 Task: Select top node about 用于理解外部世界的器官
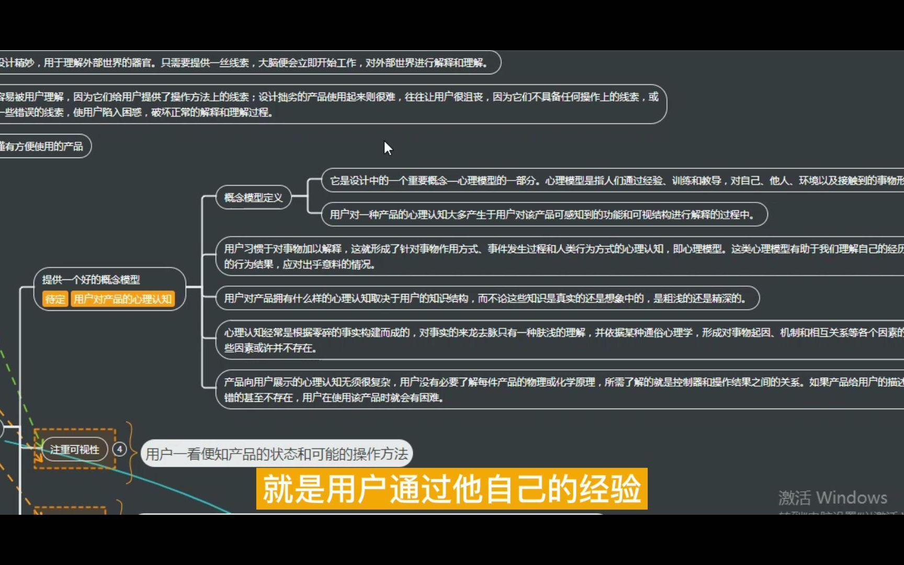(x=250, y=63)
